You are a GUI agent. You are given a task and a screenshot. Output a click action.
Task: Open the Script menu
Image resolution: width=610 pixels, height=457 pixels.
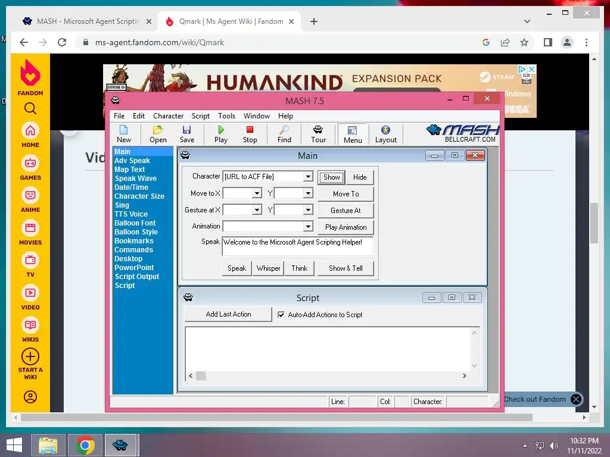pyautogui.click(x=200, y=116)
